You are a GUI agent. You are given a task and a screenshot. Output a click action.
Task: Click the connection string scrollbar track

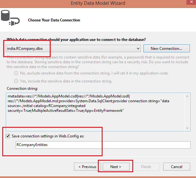[188, 112]
